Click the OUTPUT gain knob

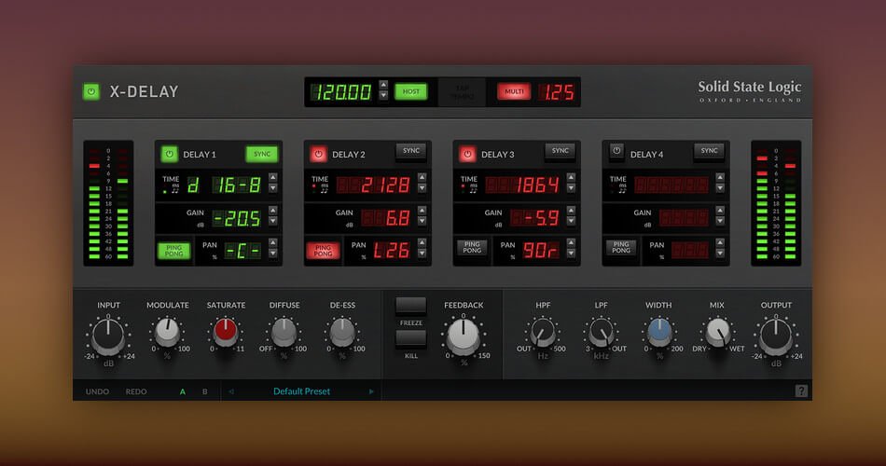[776, 336]
